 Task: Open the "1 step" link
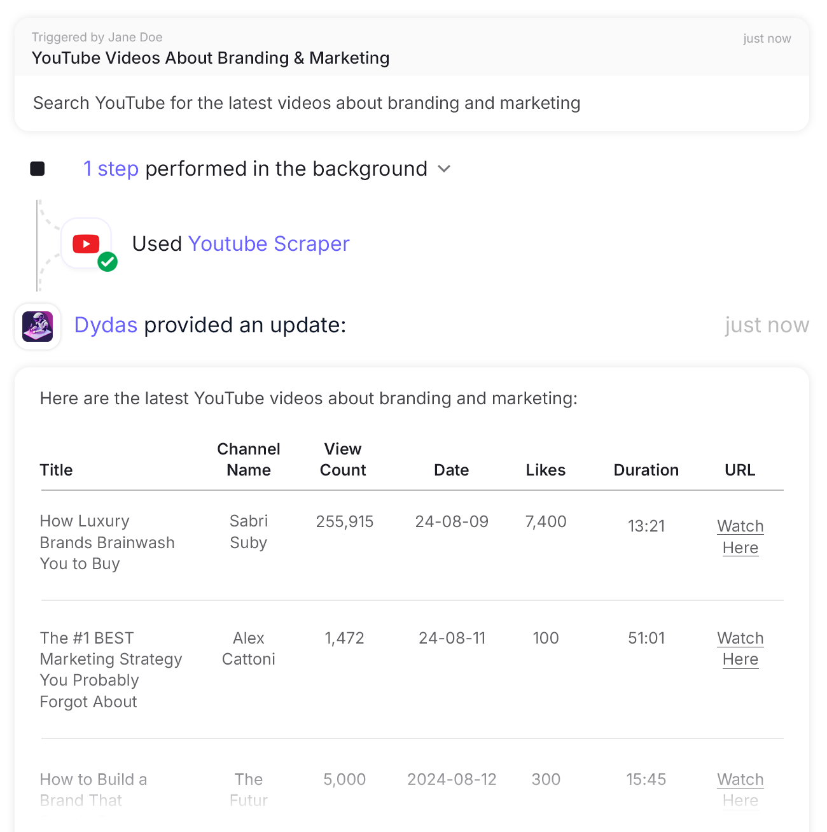point(111,169)
